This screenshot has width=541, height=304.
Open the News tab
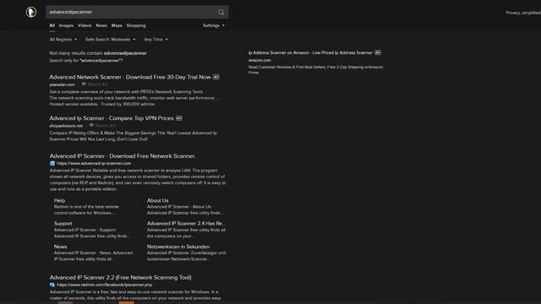101,25
